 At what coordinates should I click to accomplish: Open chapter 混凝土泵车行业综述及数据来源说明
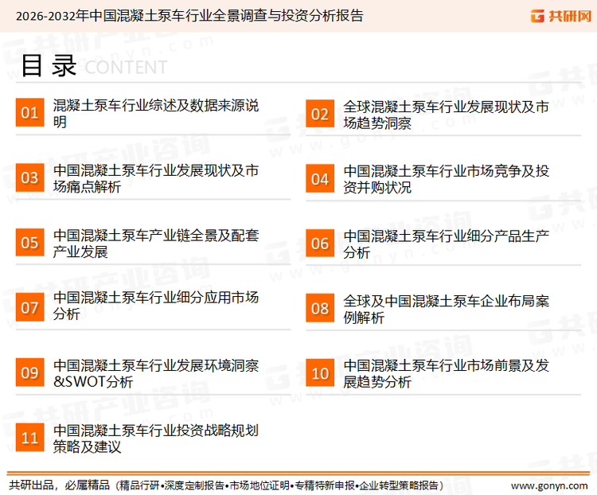156,114
